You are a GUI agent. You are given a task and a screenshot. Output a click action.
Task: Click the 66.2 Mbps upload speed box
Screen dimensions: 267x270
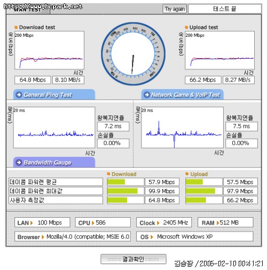(203, 80)
